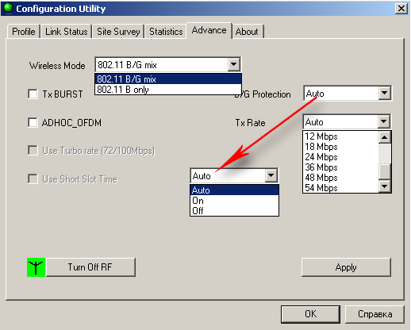
Task: Expand the B/G Protection dropdown
Action: [x=385, y=93]
